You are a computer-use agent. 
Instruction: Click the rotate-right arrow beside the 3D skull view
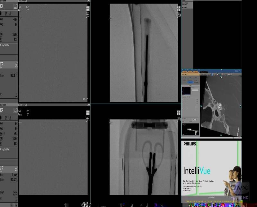pos(240,106)
